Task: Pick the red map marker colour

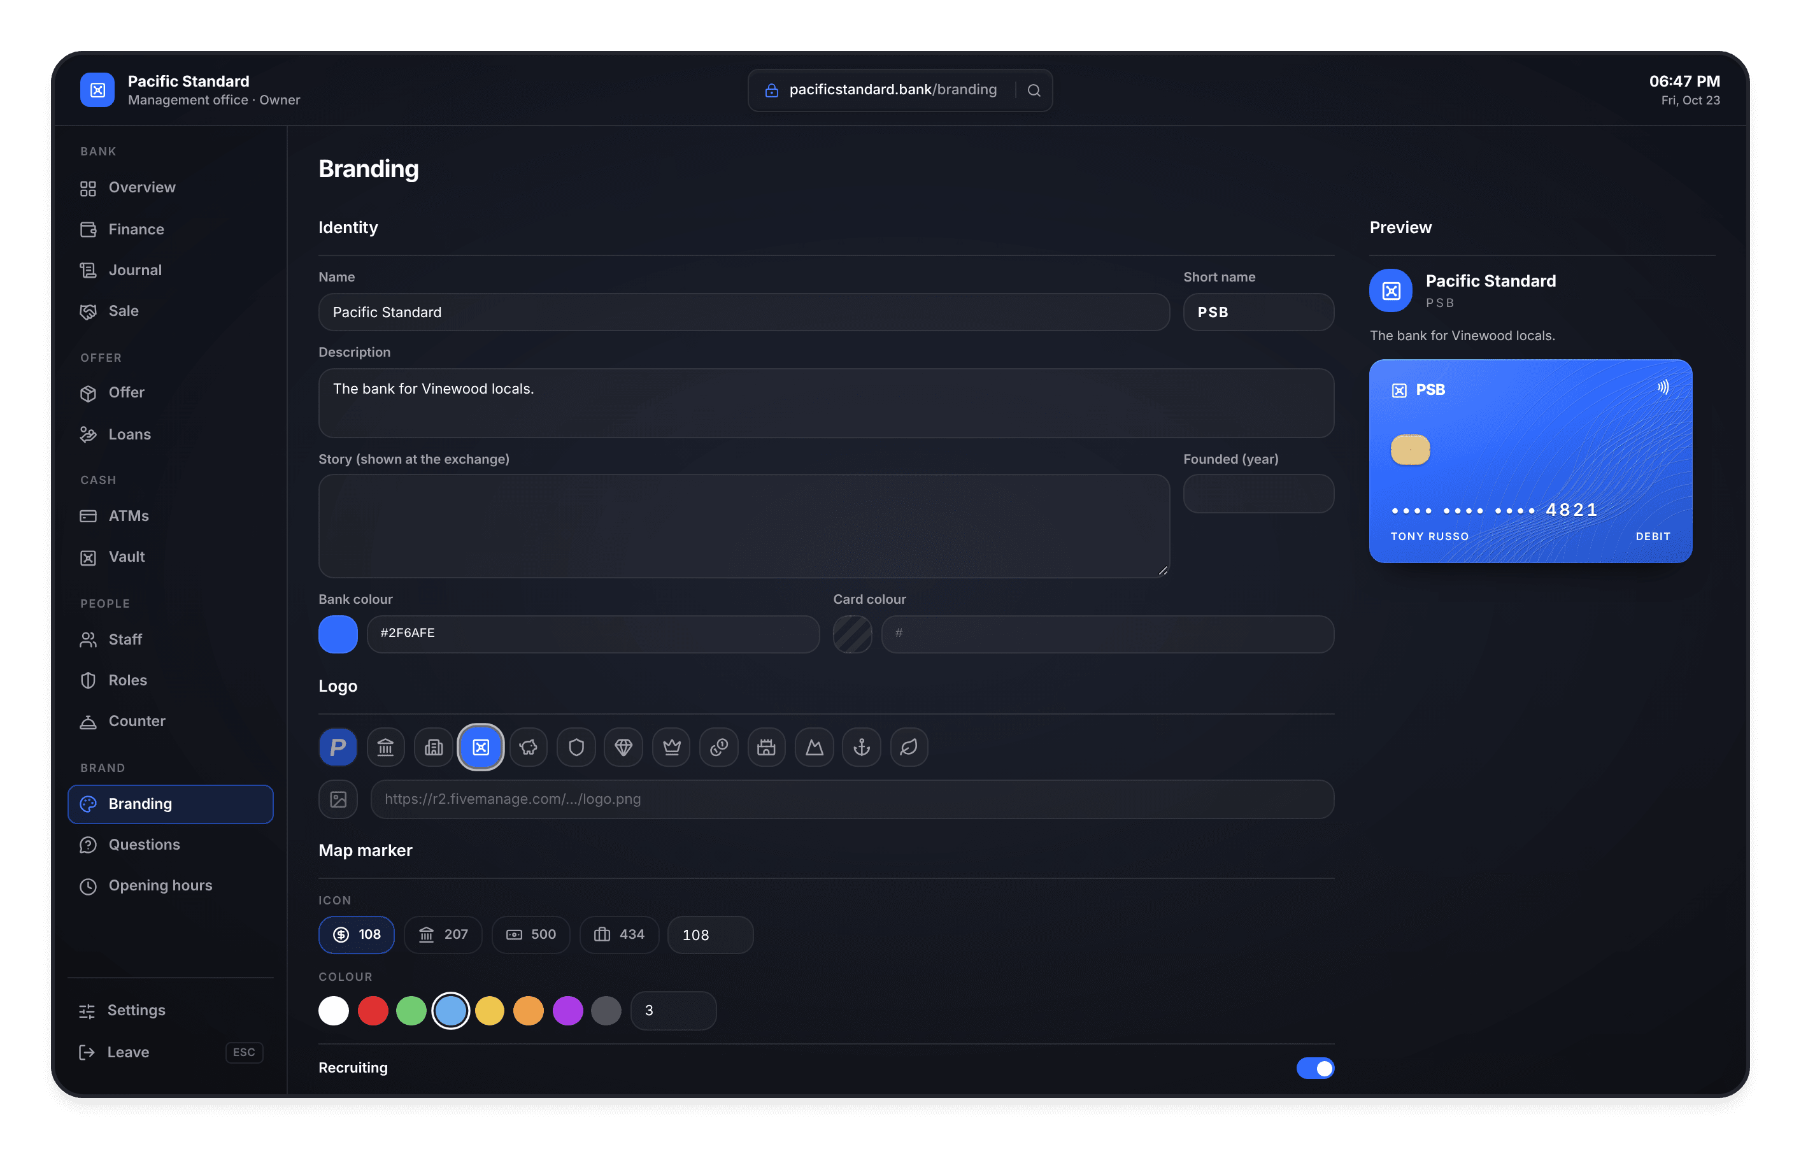Action: (x=373, y=1011)
